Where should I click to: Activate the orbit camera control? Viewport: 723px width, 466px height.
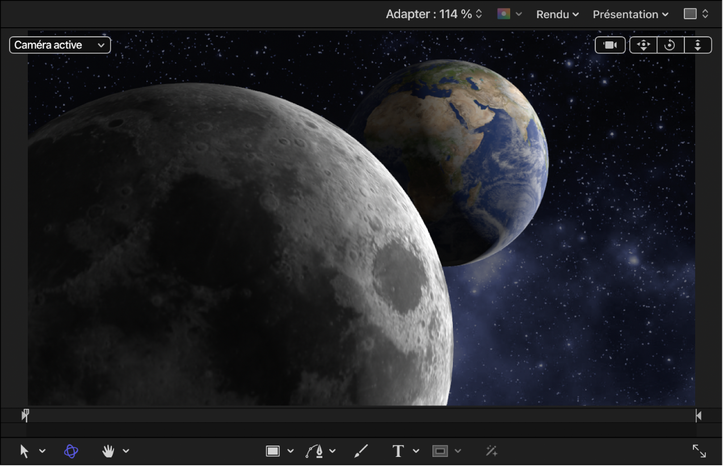click(x=670, y=45)
